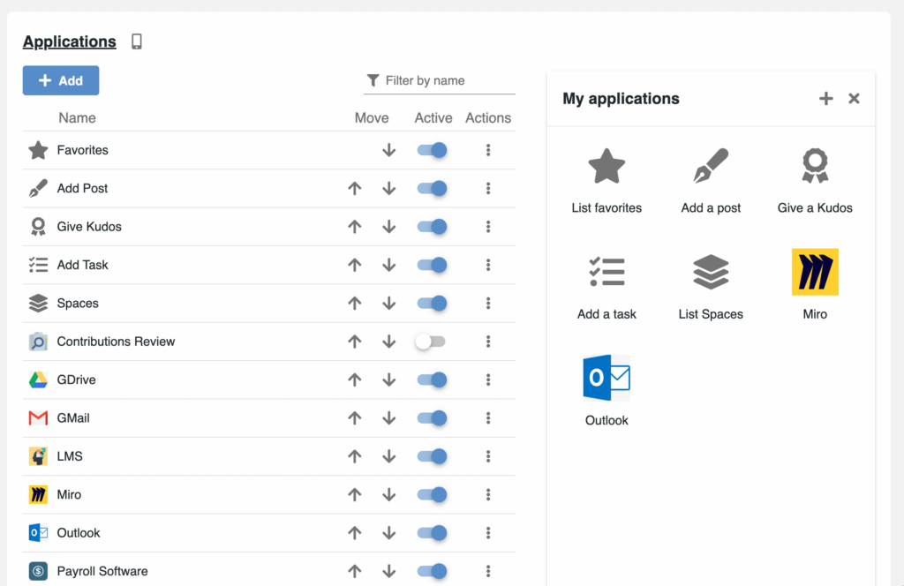The image size is (904, 586).
Task: Open the Miro app in My applications
Action: point(814,272)
